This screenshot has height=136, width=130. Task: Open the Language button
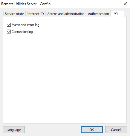click(x=14, y=130)
